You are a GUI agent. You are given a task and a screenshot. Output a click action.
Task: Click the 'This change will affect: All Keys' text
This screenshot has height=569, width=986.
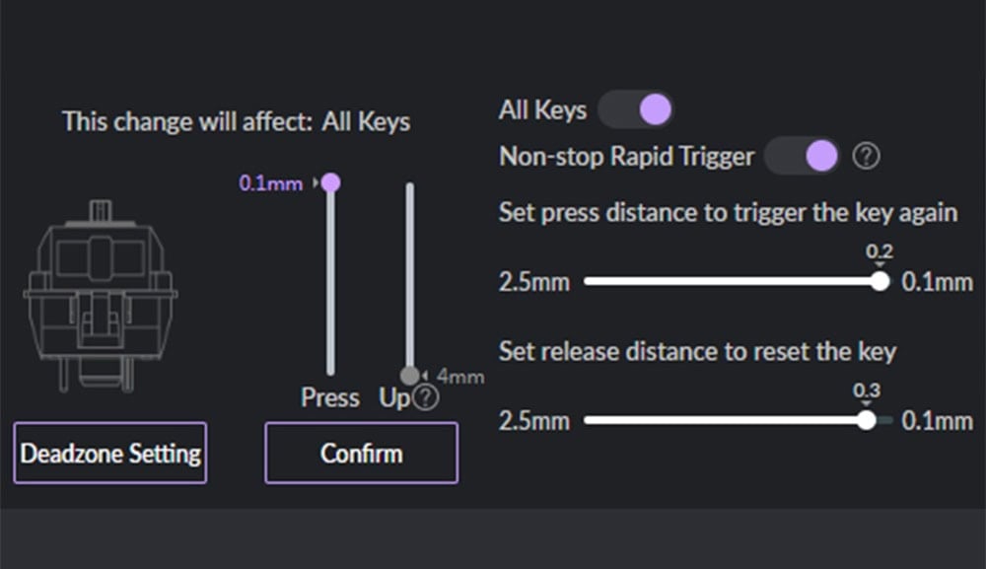[x=237, y=121]
